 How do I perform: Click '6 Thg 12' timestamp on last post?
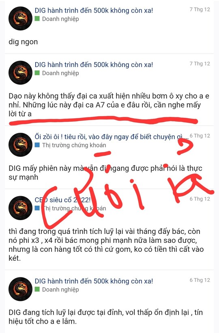click(x=200, y=280)
